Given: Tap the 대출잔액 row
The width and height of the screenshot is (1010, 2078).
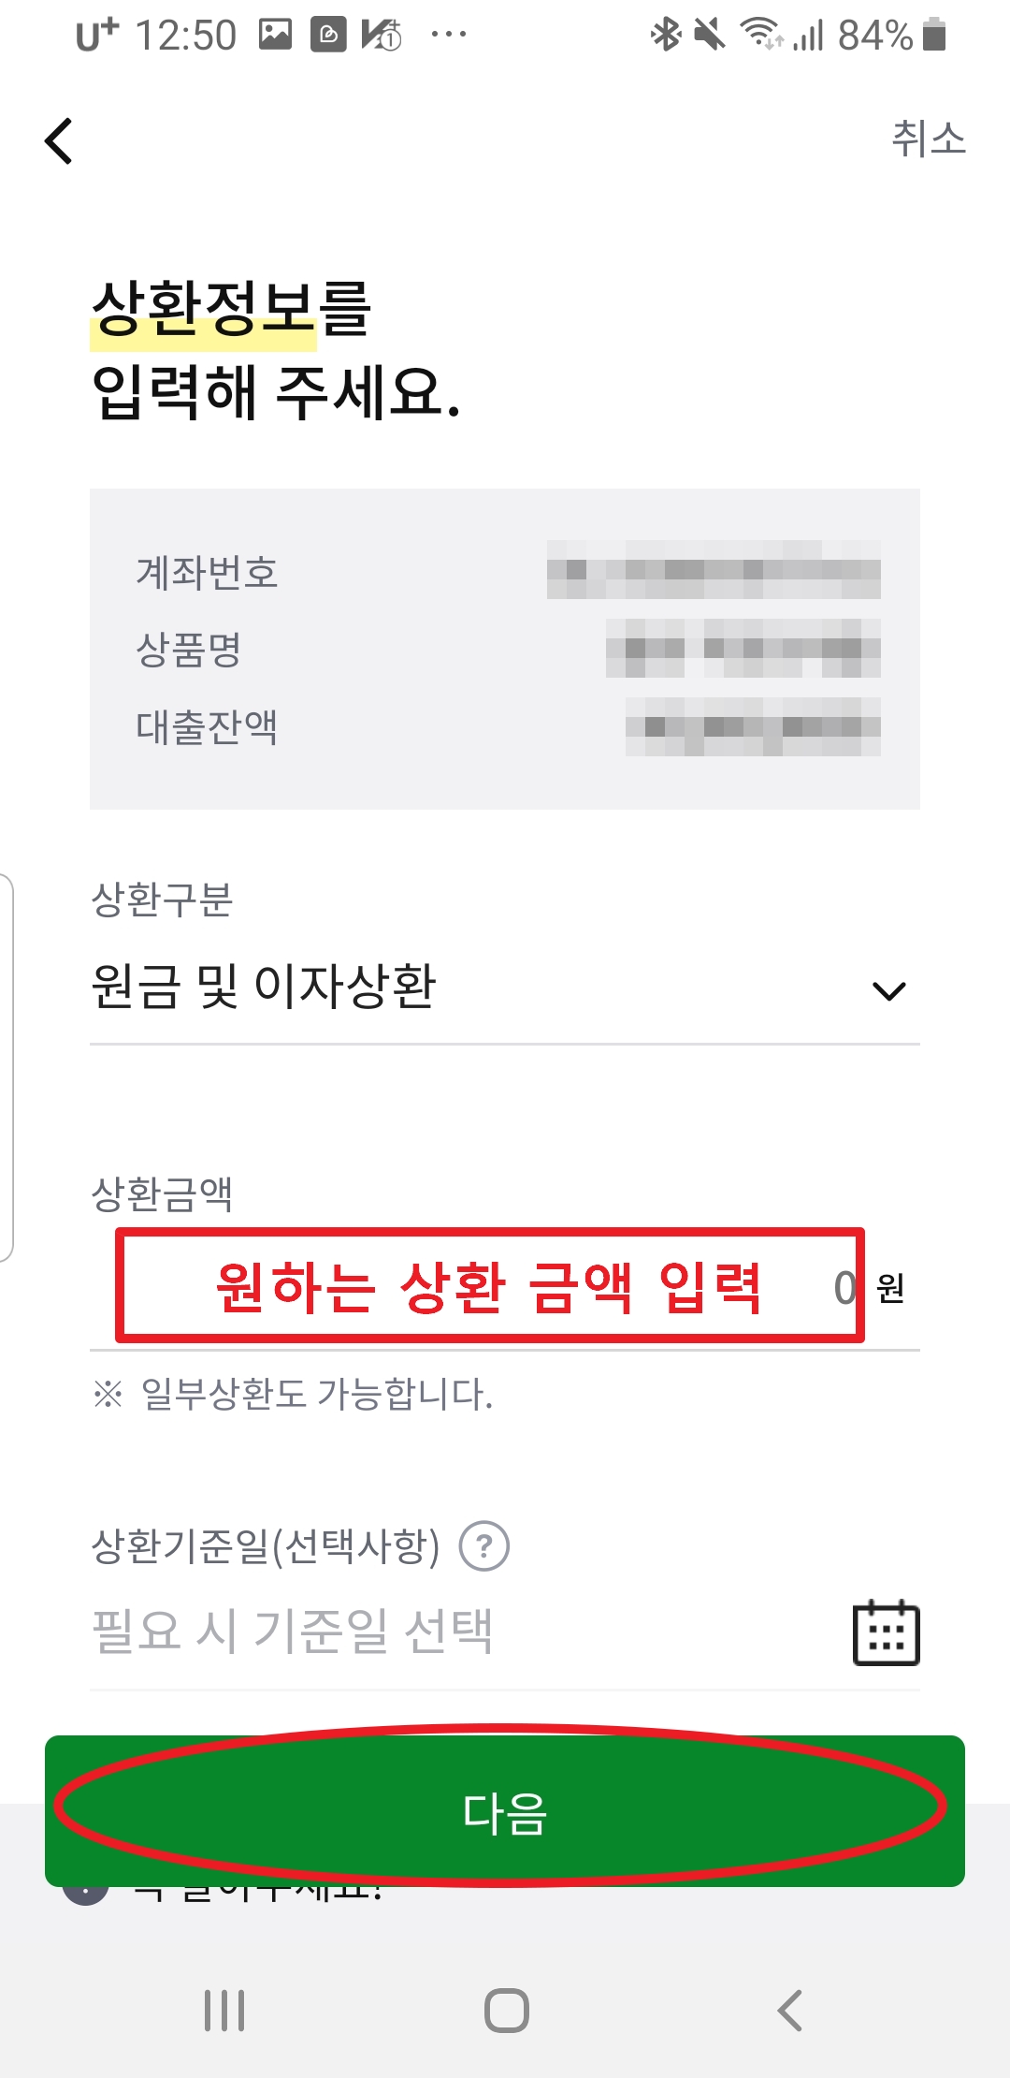Looking at the screenshot, I should click(505, 726).
